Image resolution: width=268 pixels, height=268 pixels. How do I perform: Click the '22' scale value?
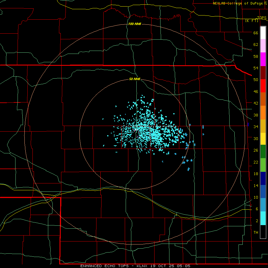pos(256,162)
